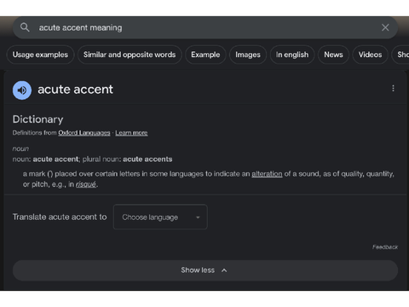Follow the risqué example link

[x=86, y=184]
